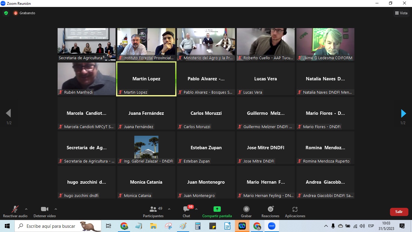Open the Aplicaciones panel
This screenshot has height=232, width=412.
[295, 211]
